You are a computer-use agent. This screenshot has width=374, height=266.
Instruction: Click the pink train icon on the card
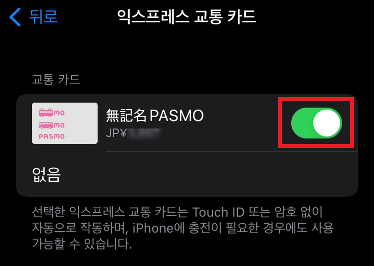[46, 113]
